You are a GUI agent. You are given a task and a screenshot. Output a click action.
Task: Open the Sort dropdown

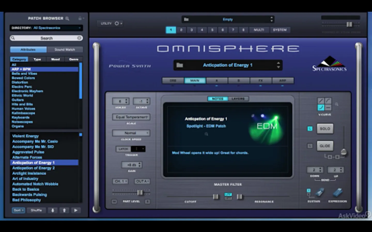coord(18,210)
